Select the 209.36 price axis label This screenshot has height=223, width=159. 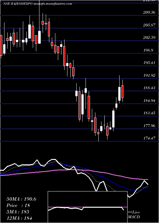tap(149, 12)
